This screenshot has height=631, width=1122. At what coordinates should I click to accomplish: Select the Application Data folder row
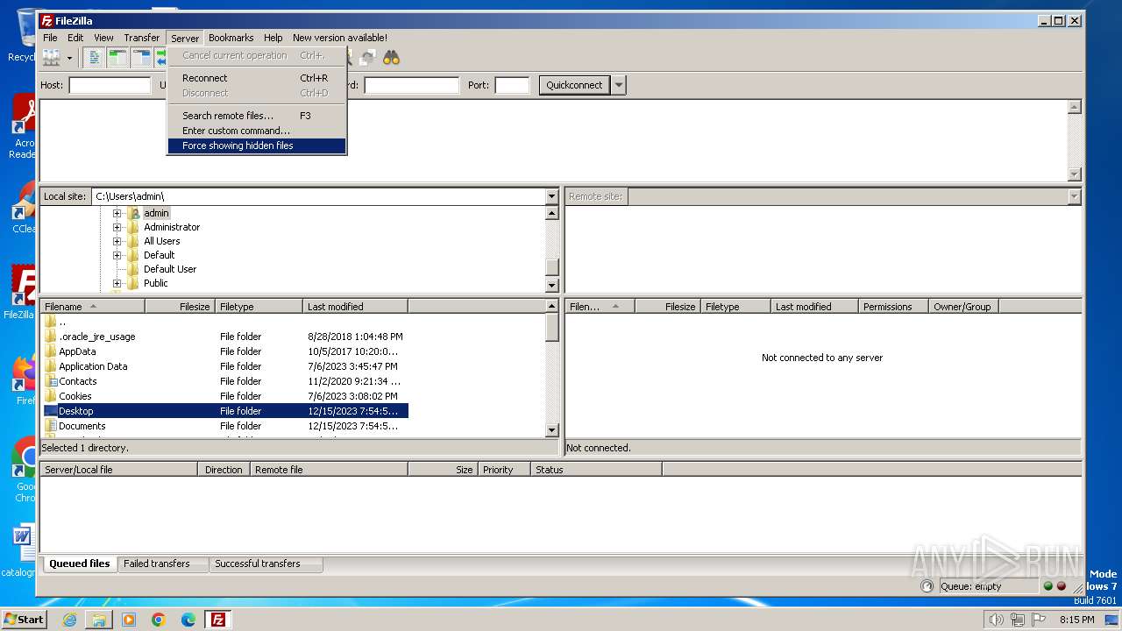224,366
